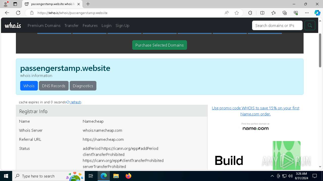Click the who.is logo

pyautogui.click(x=13, y=25)
